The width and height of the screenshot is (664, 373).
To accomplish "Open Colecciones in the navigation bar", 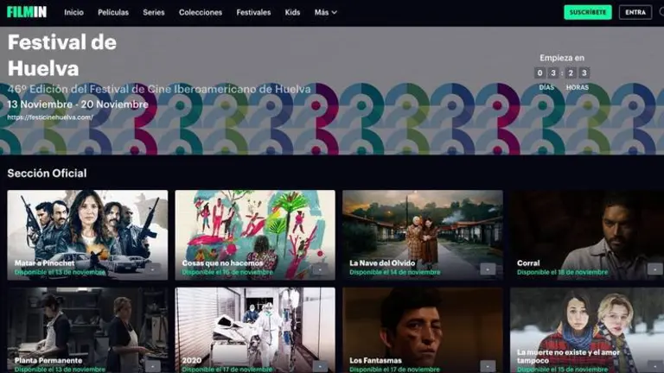I will click(201, 12).
